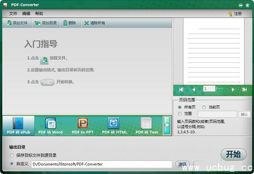The height and width of the screenshot is (174, 254).
Task: Select the PDF 转 ePub conversion mode
Action: 19,126
